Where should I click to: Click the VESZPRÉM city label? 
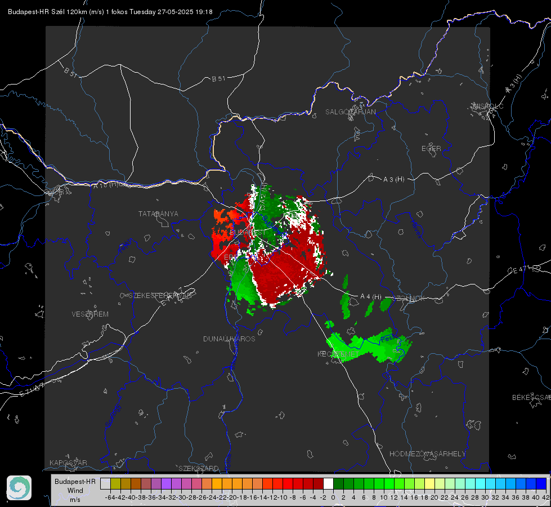(90, 314)
